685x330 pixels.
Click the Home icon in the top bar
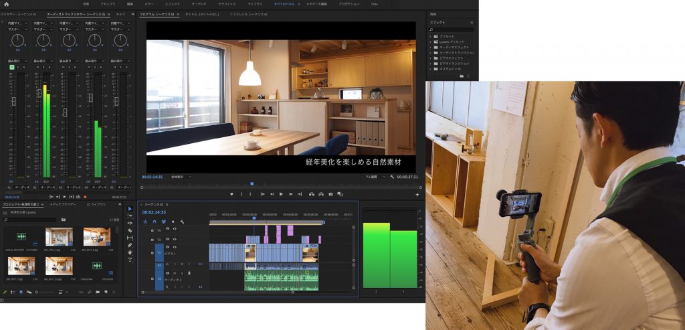pos(6,4)
